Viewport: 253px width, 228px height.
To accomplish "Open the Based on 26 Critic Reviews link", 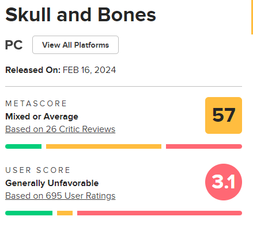I will (x=60, y=129).
